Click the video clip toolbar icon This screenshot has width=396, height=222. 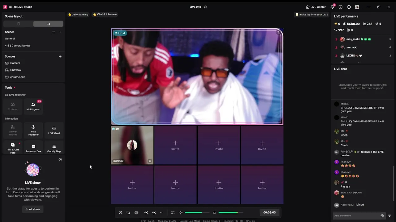[x=136, y=212]
